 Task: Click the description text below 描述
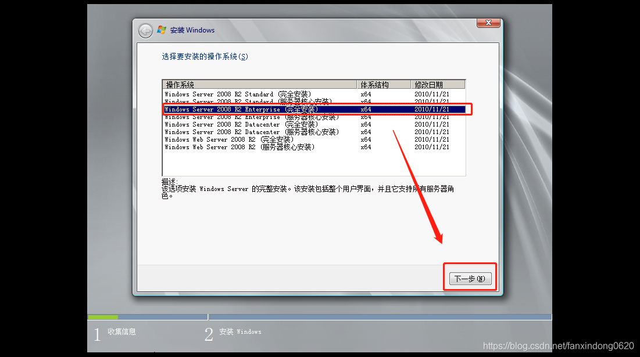(x=308, y=192)
